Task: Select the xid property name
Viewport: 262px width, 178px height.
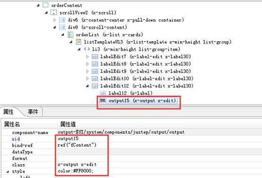Action: pos(16,139)
